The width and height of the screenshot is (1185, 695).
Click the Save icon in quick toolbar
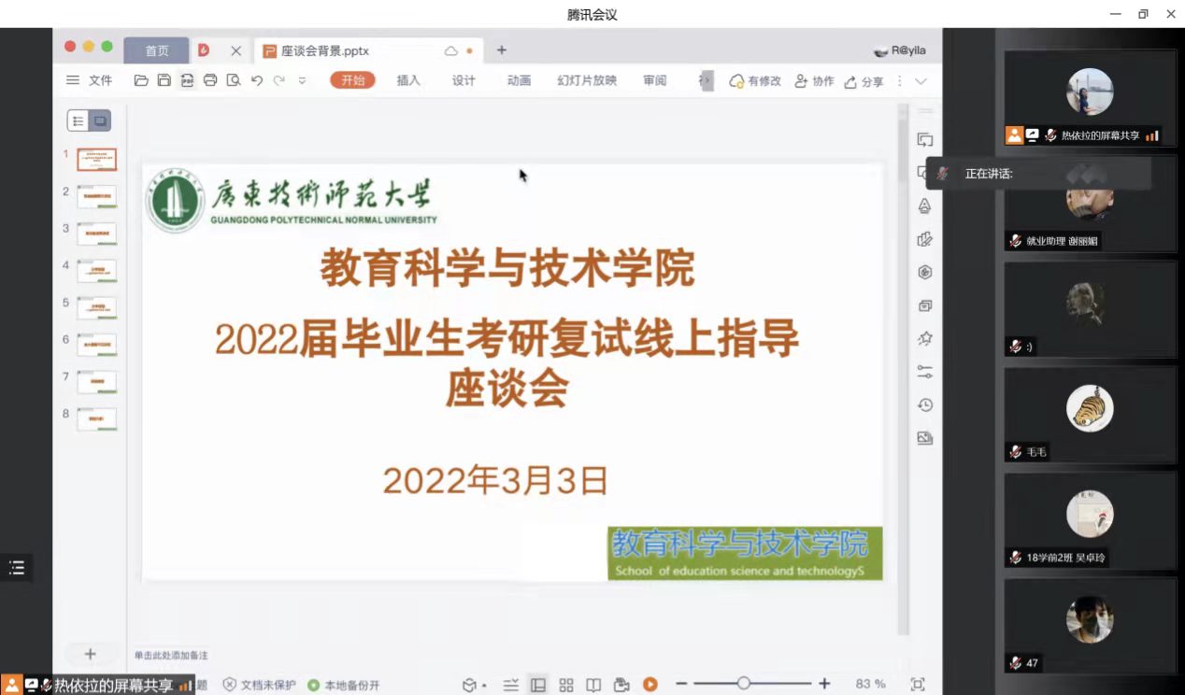(164, 81)
